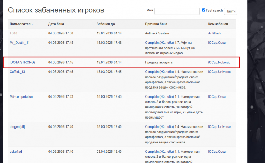Open M5-compotation user link
The height and width of the screenshot is (163, 265).
coord(21,97)
